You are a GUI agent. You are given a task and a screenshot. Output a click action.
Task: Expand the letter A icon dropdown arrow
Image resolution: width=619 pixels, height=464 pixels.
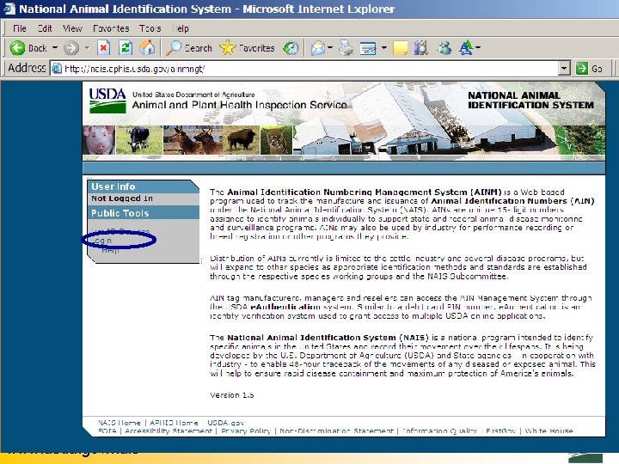(x=478, y=48)
